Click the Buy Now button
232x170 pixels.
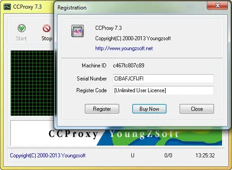pos(149,109)
